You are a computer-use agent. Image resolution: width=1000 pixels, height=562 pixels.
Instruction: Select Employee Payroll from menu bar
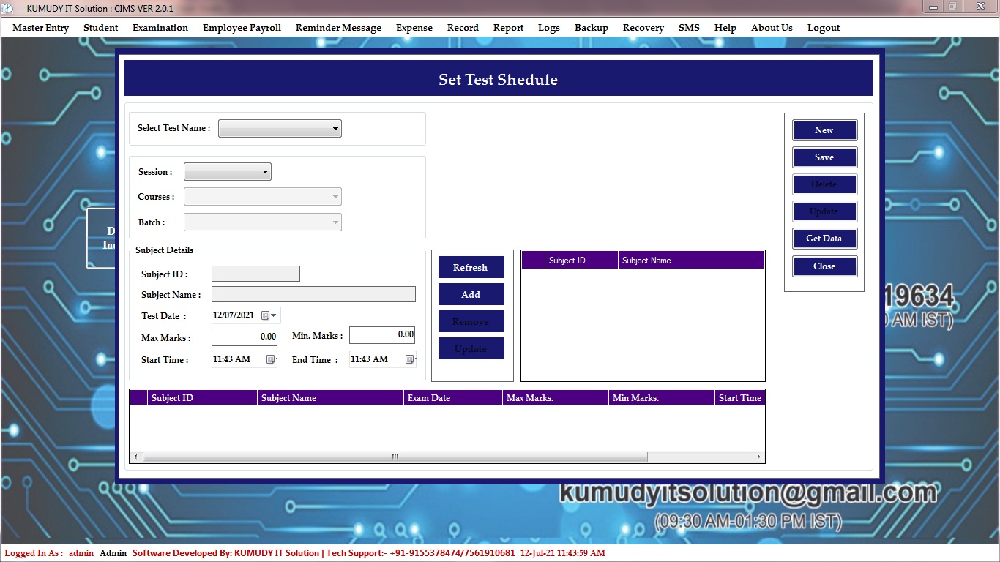[242, 28]
